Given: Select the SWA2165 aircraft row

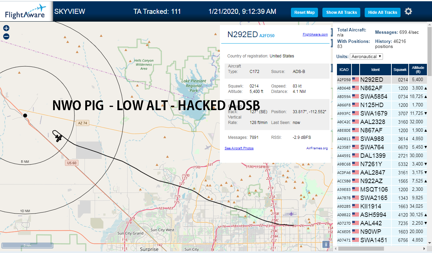Looking at the screenshot, I should click(x=382, y=198).
